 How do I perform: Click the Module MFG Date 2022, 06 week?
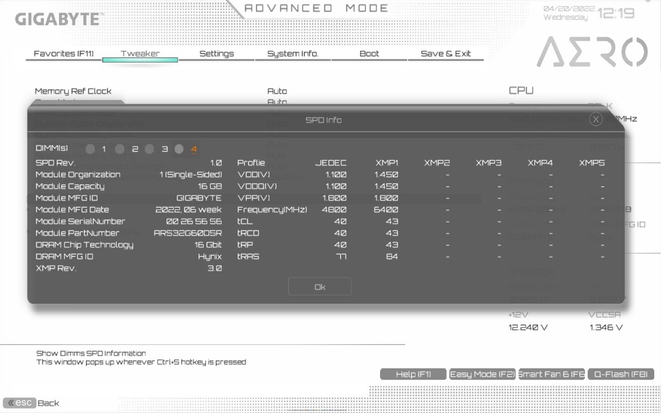tap(189, 209)
